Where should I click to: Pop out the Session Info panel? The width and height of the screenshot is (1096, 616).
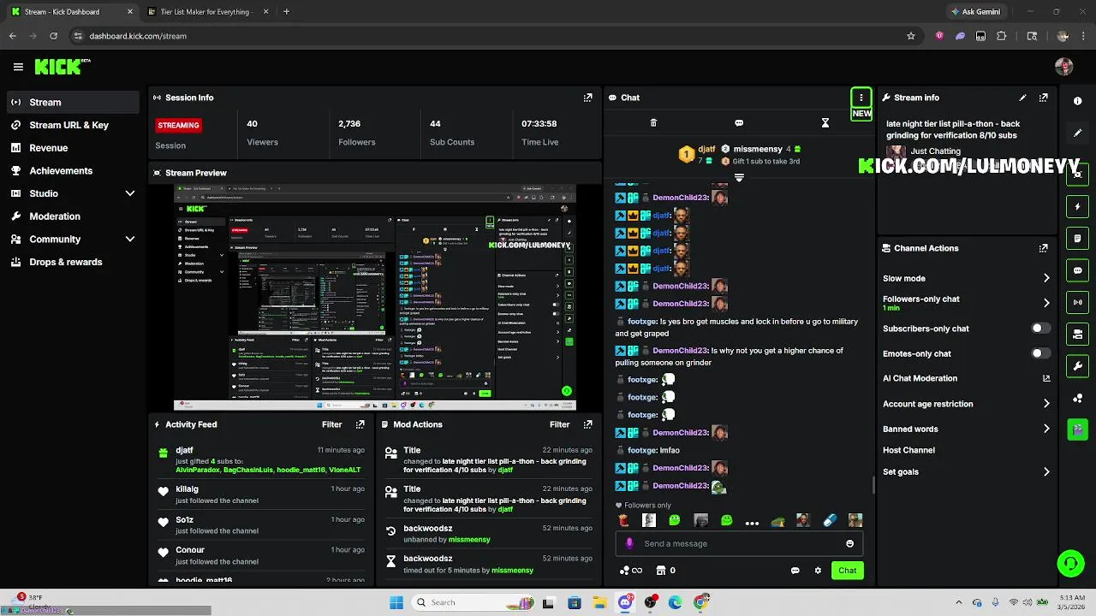pos(587,98)
